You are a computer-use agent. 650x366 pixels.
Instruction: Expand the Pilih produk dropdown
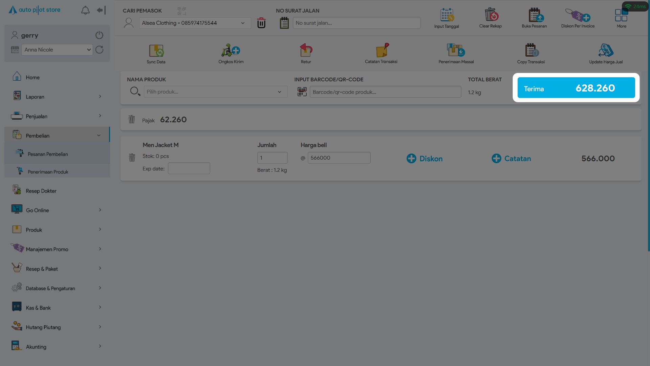coord(215,92)
